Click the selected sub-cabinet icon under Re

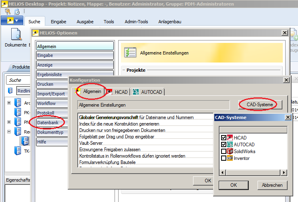click(25, 141)
